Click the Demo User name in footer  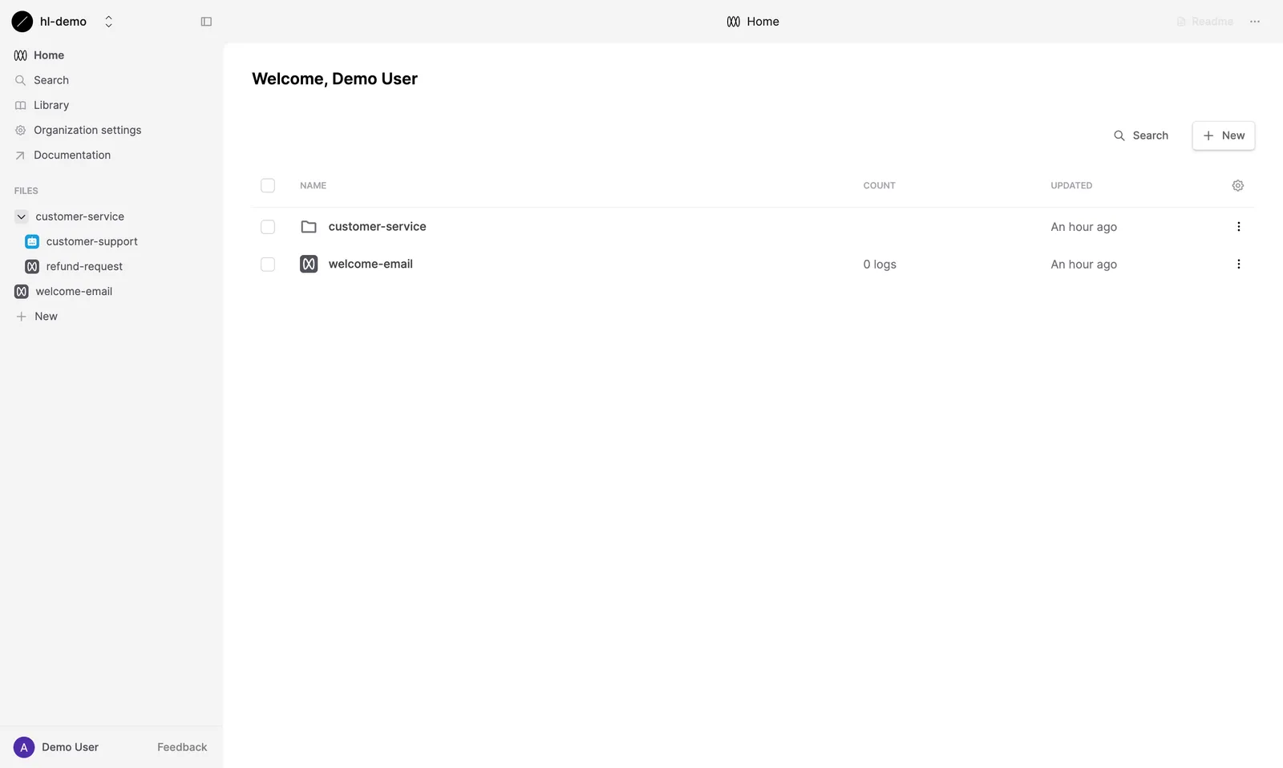click(x=71, y=747)
